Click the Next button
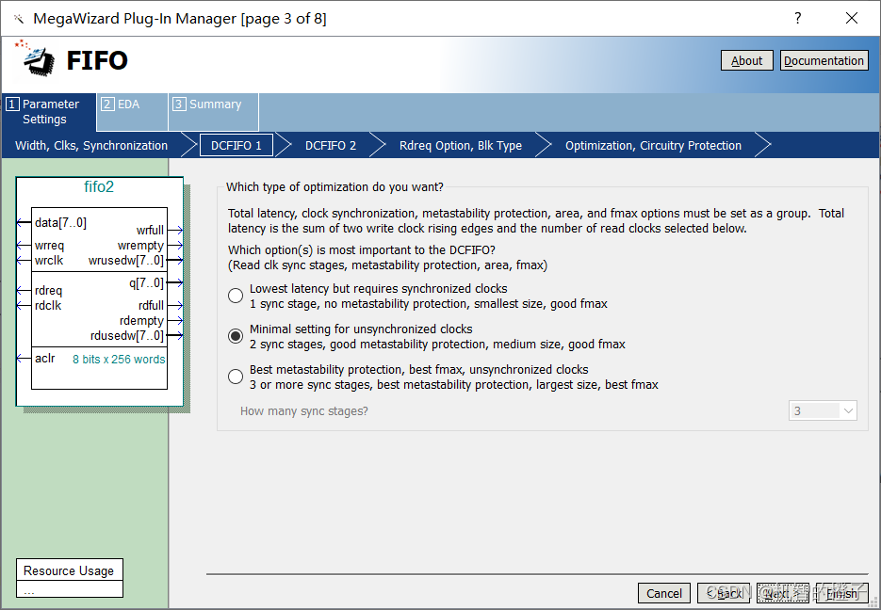 [x=783, y=593]
